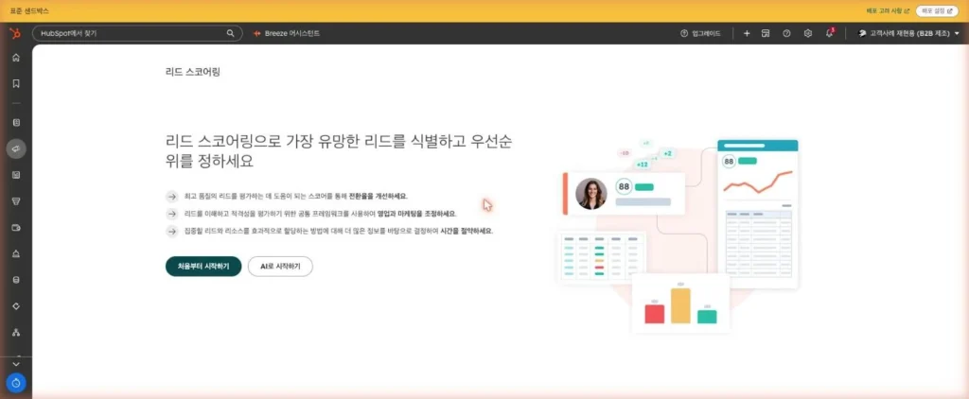Click the AI로 시작하기 button

pos(280,267)
